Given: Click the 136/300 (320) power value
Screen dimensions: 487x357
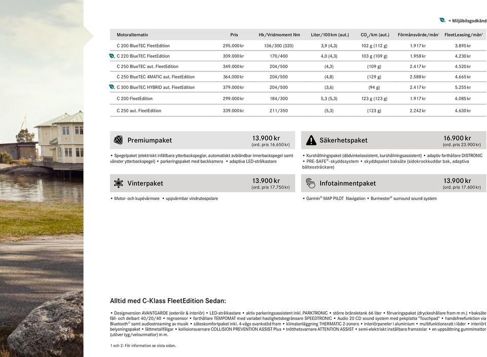Looking at the screenshot, I should [x=279, y=46].
